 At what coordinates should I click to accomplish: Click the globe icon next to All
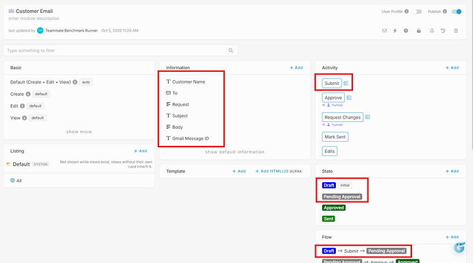click(x=12, y=180)
